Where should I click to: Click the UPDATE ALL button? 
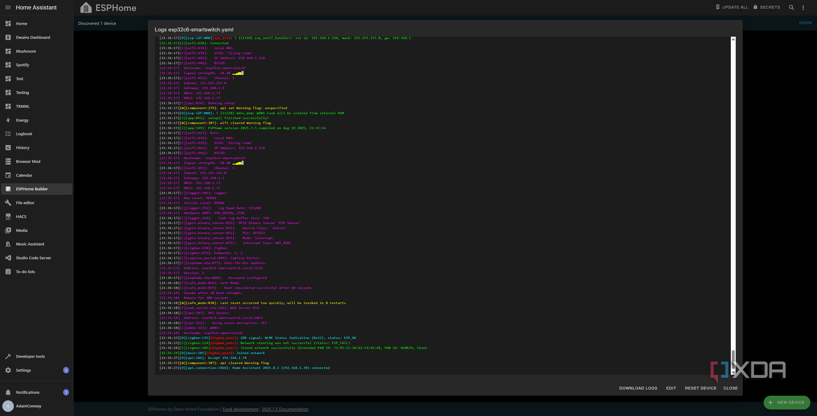pyautogui.click(x=732, y=7)
